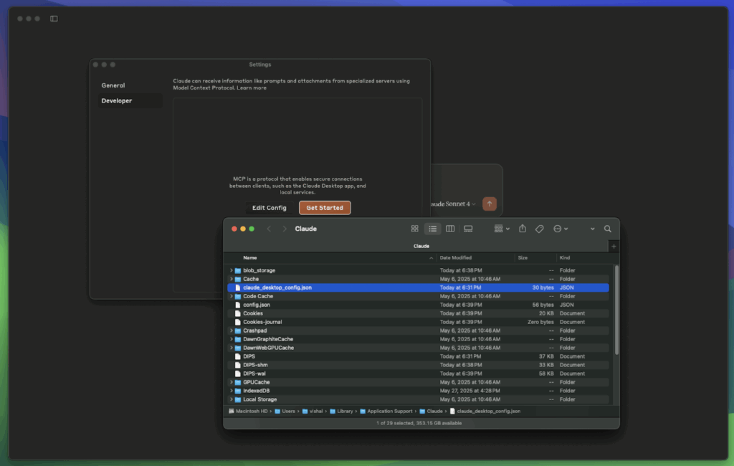Viewport: 734px width, 466px height.
Task: Add a new Finder tab with plus
Action: pyautogui.click(x=614, y=247)
